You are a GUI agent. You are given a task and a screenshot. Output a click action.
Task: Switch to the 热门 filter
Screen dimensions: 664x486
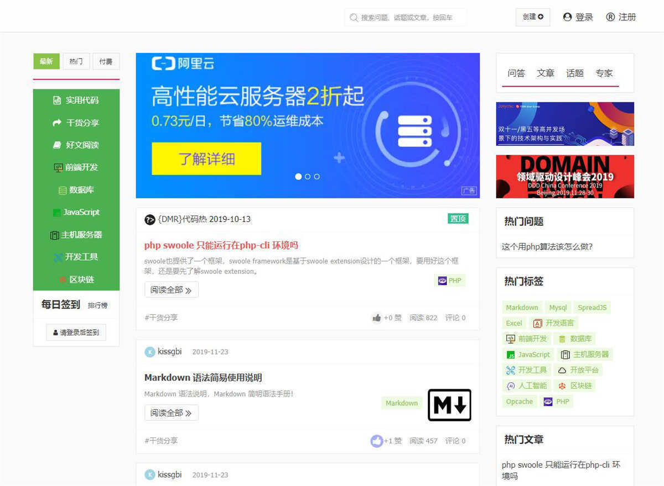click(x=76, y=61)
